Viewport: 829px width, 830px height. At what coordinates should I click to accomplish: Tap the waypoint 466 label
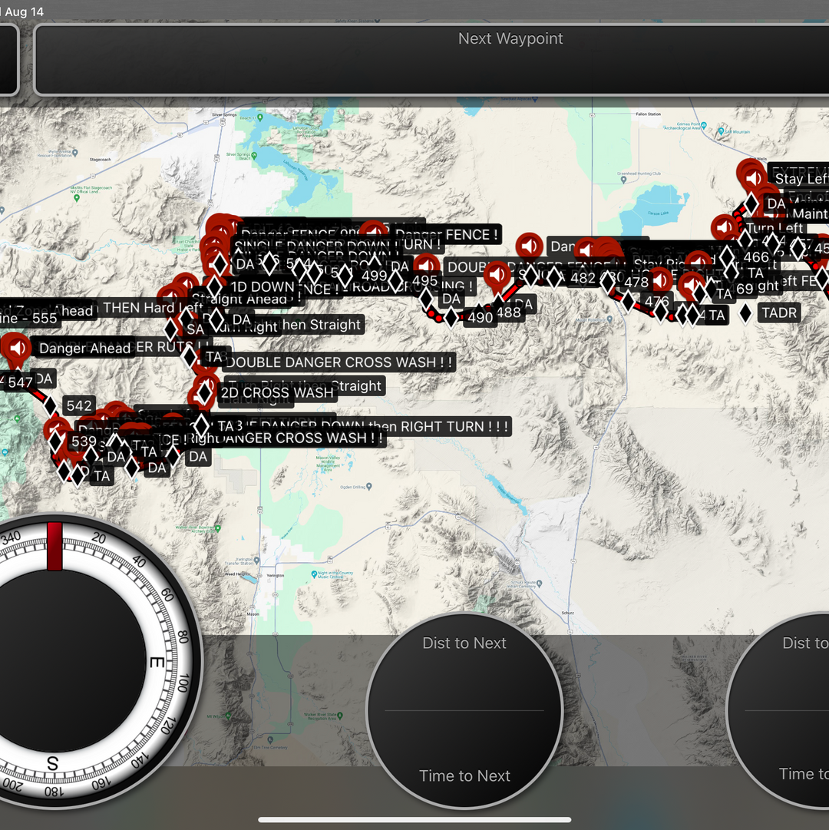pos(756,257)
